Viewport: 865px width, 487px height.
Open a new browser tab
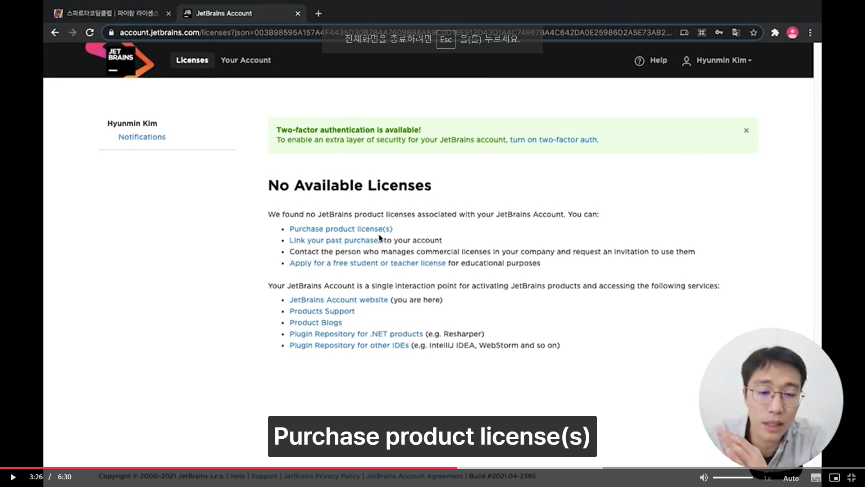[x=318, y=14]
